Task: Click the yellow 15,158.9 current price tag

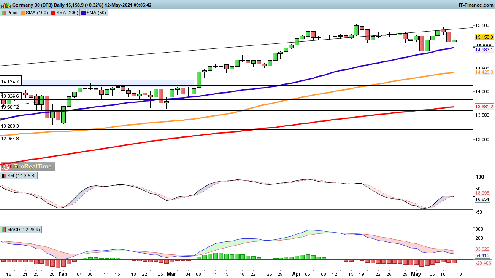Action: point(484,37)
